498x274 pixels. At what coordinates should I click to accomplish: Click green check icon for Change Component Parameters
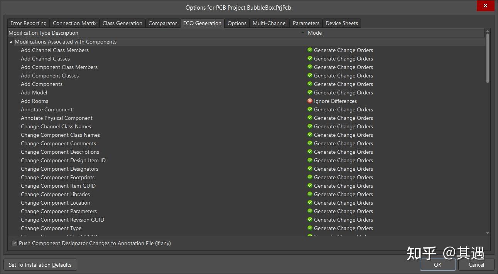[x=310, y=211]
